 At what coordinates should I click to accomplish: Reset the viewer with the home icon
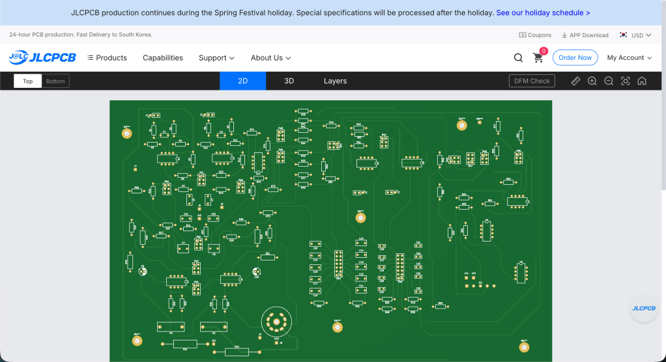tap(642, 81)
